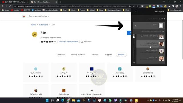
Task: Open Windows Settings gear in taskbar
Action: (x=131, y=100)
